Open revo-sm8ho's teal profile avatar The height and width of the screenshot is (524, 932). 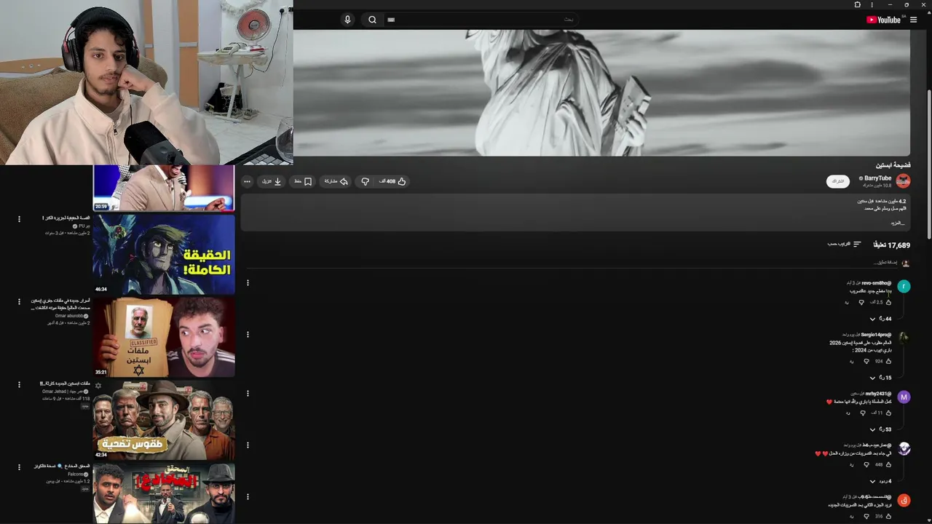pos(904,286)
